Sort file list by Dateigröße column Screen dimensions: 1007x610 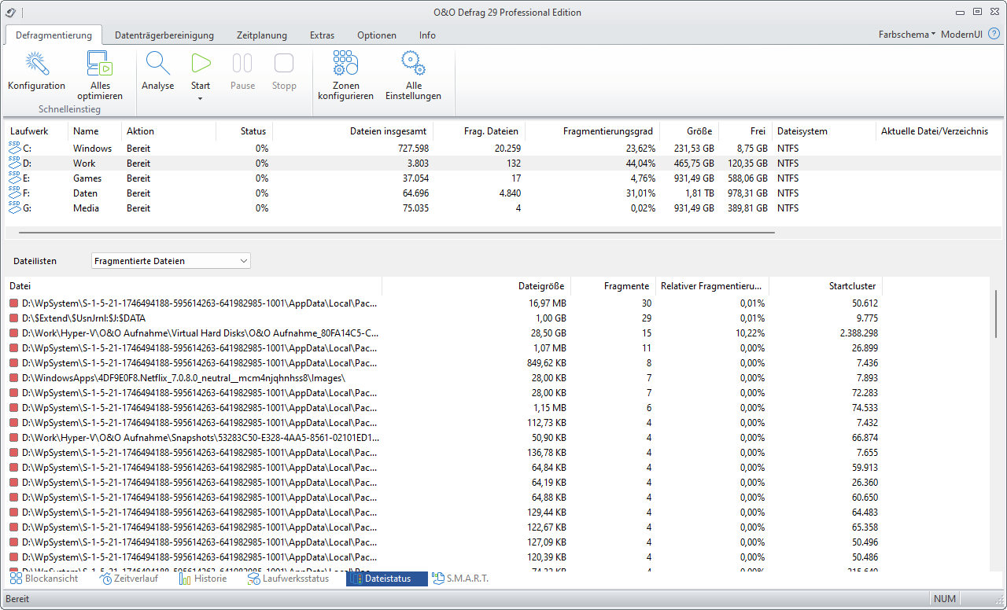pyautogui.click(x=476, y=286)
